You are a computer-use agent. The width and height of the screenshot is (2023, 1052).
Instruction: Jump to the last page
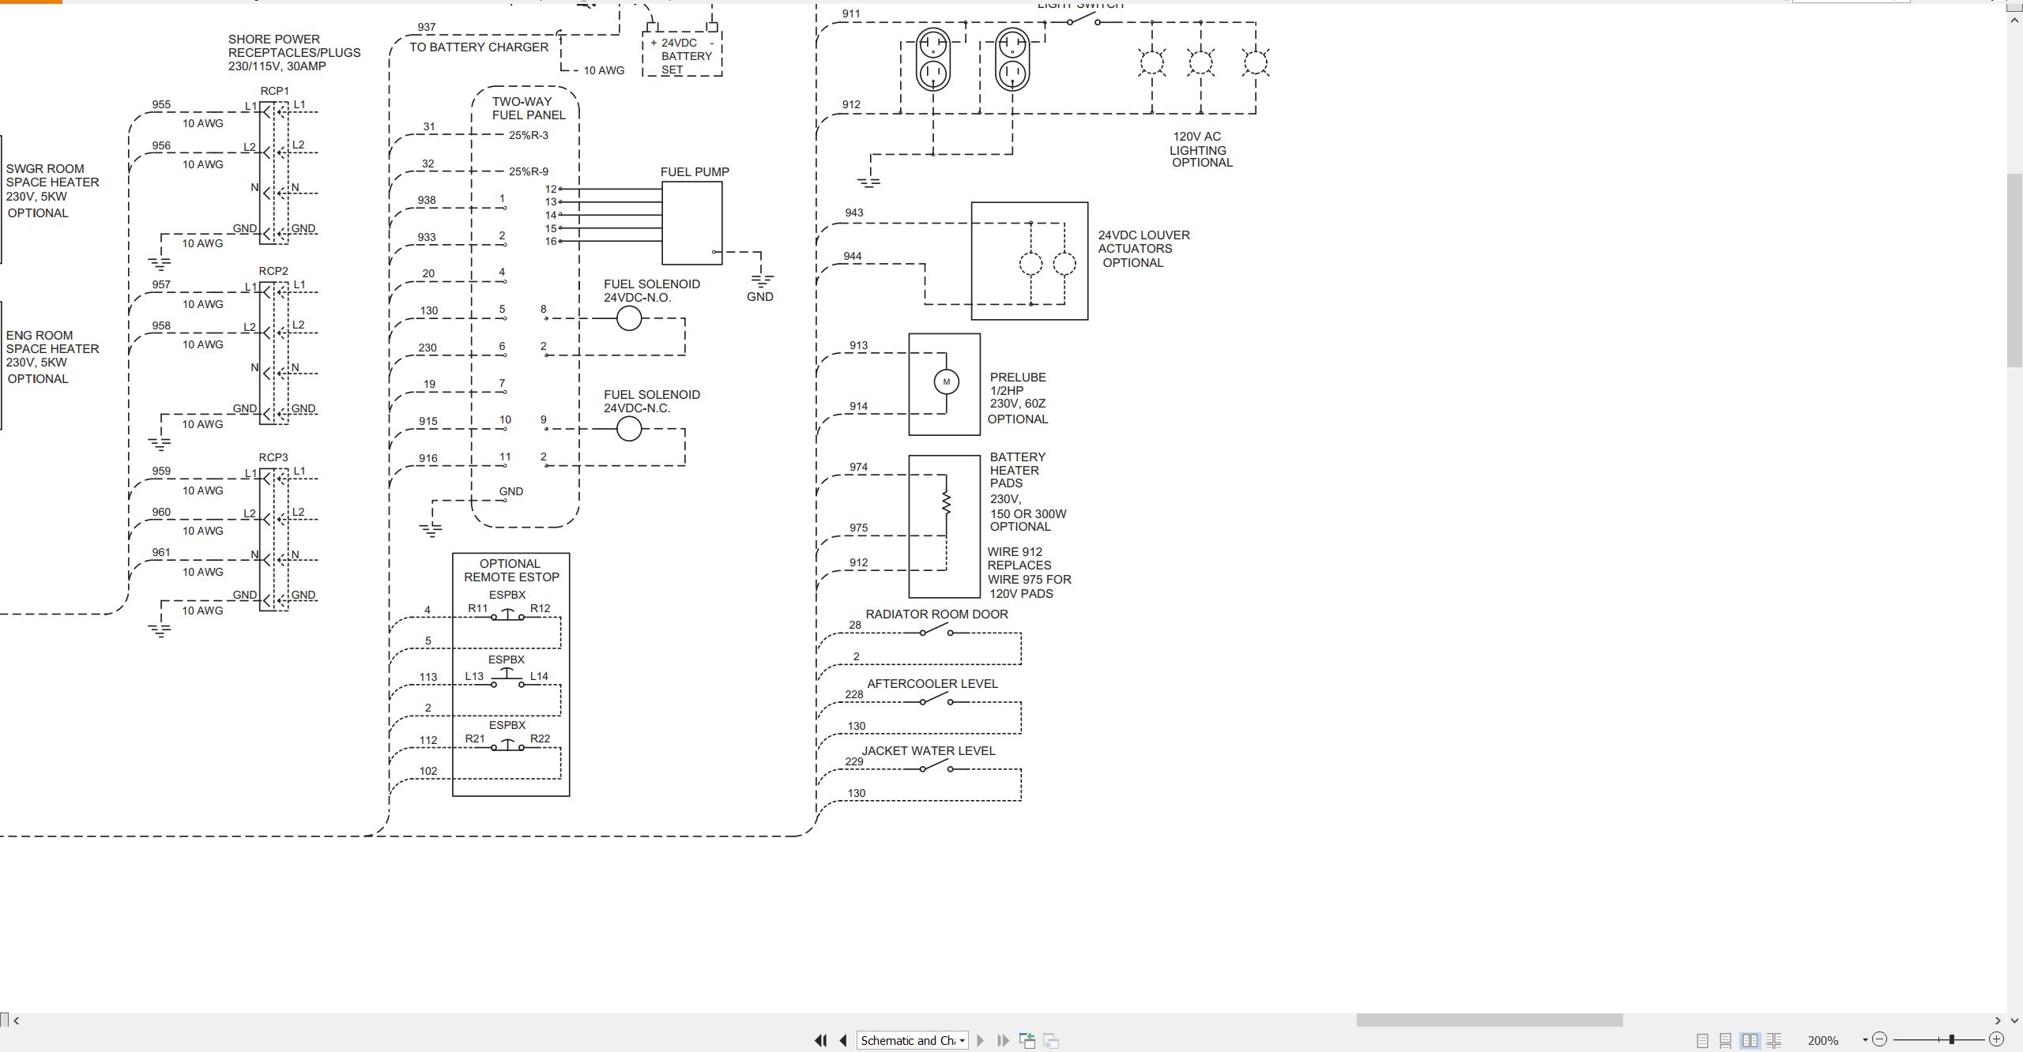(x=1003, y=1040)
